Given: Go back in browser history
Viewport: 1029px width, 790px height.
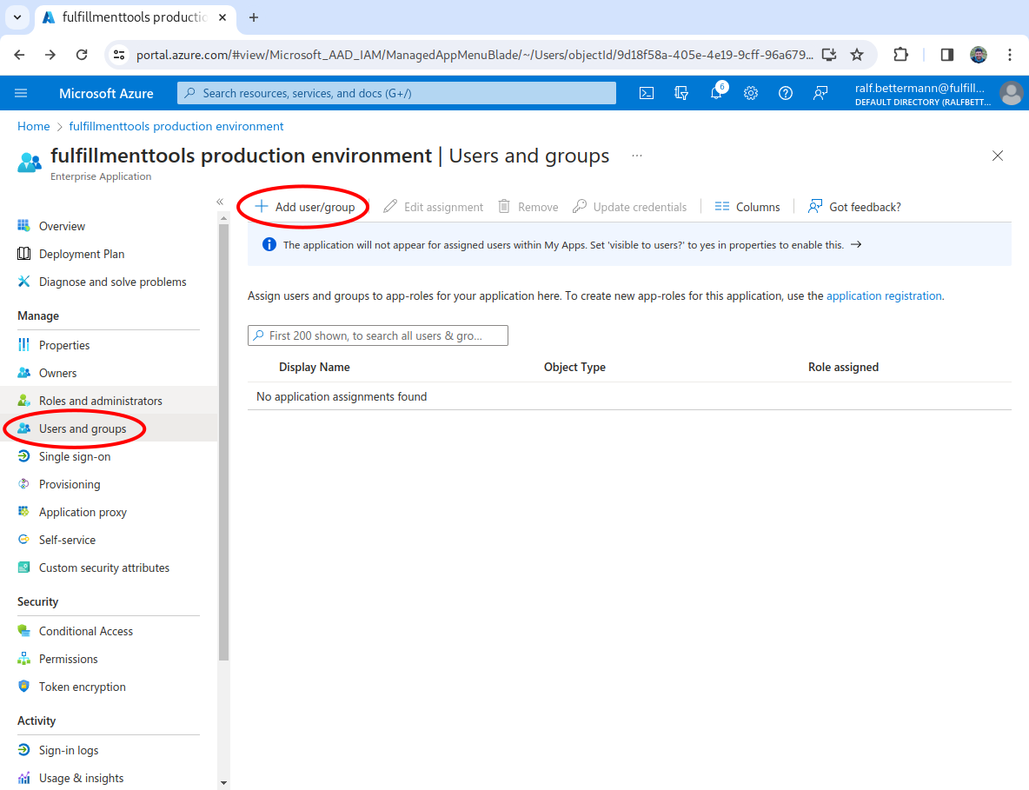Looking at the screenshot, I should (19, 55).
